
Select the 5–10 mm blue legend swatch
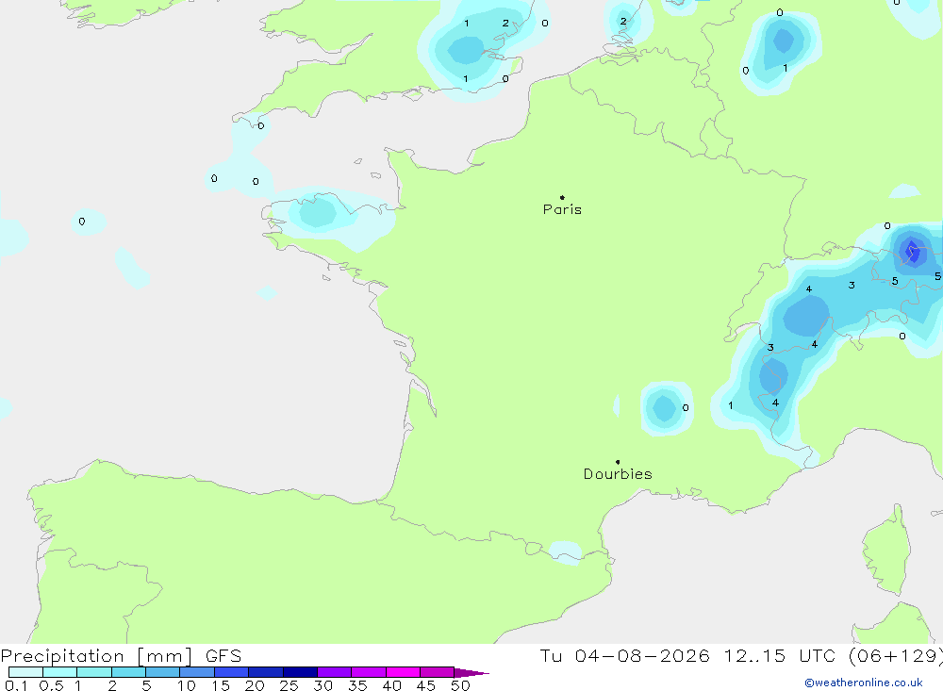point(162,672)
